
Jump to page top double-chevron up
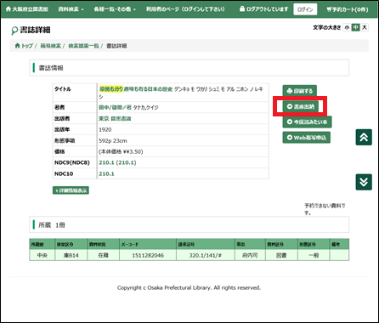point(364,137)
